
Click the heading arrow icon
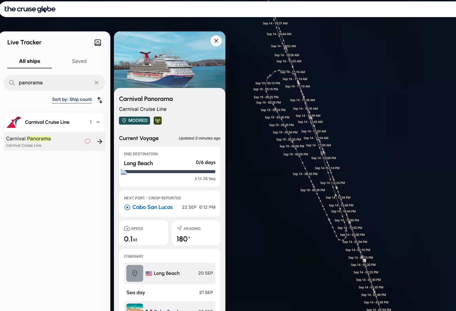(x=180, y=228)
